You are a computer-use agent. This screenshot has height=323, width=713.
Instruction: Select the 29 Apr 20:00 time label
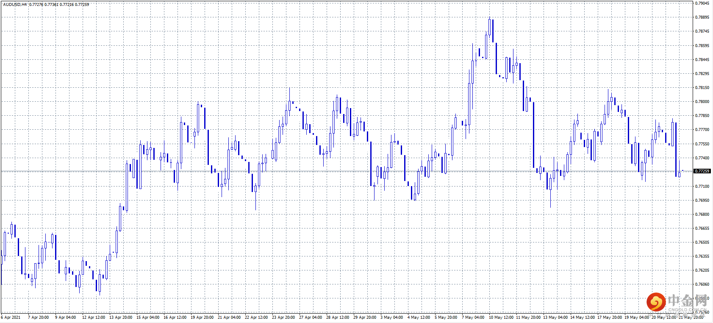365,317
